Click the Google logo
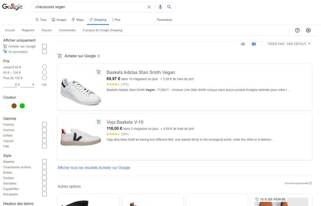321x206 pixels. pos(12,6)
